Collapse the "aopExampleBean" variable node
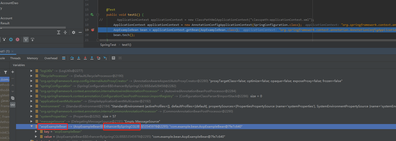The width and height of the screenshot is (396, 141). coord(31,127)
